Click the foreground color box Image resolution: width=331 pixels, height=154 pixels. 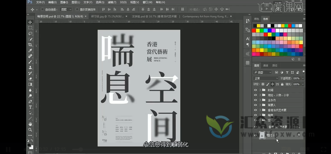pyautogui.click(x=29, y=145)
